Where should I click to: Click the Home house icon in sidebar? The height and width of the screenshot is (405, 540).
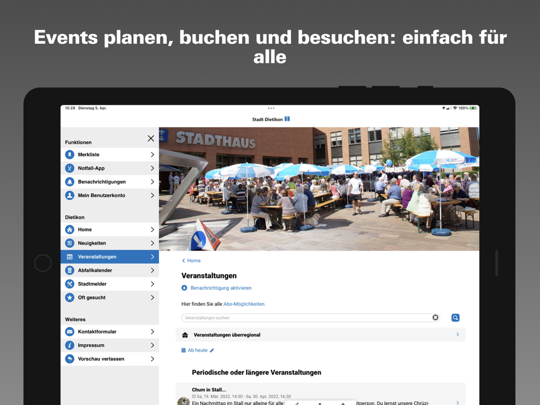(70, 230)
